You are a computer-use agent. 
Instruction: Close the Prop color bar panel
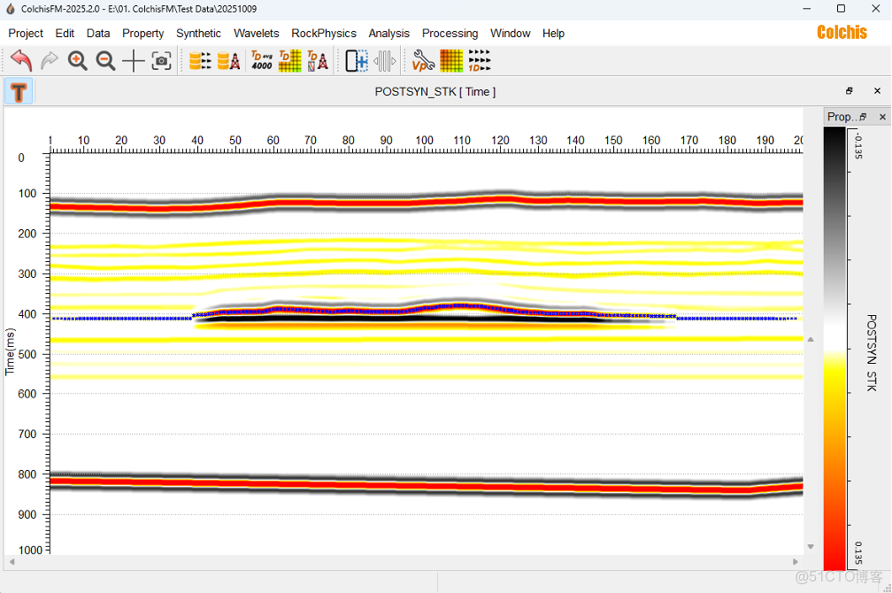881,117
